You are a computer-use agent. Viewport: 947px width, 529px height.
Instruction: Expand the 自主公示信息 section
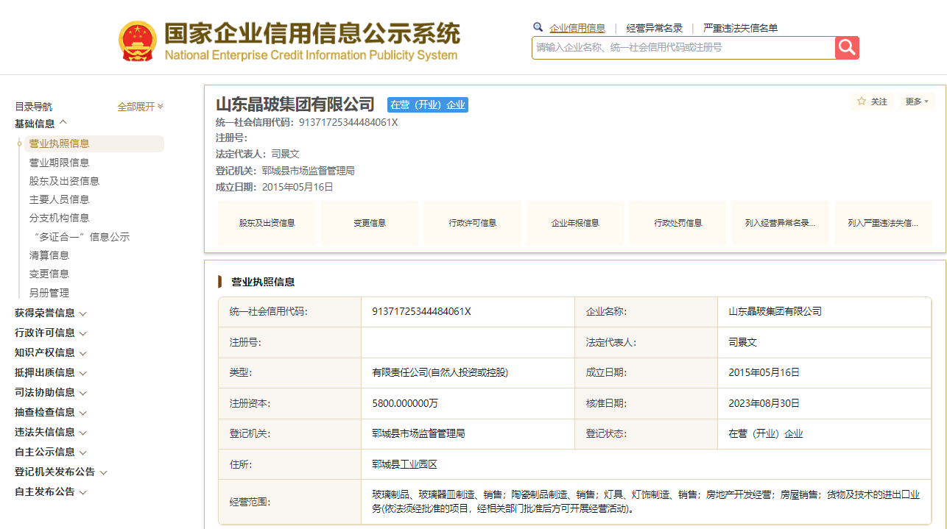point(51,452)
